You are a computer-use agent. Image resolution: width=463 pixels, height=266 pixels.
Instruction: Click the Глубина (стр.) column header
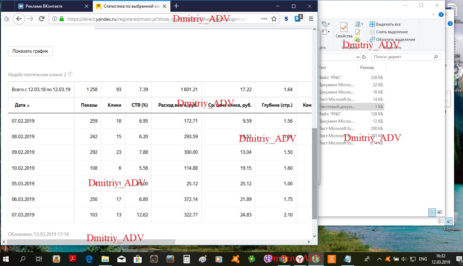277,105
